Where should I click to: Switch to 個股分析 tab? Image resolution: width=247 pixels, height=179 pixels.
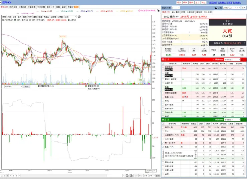tap(50, 7)
